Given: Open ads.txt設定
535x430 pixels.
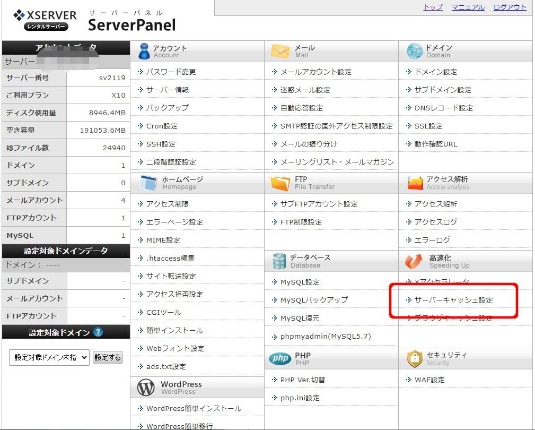Looking at the screenshot, I should [166, 366].
